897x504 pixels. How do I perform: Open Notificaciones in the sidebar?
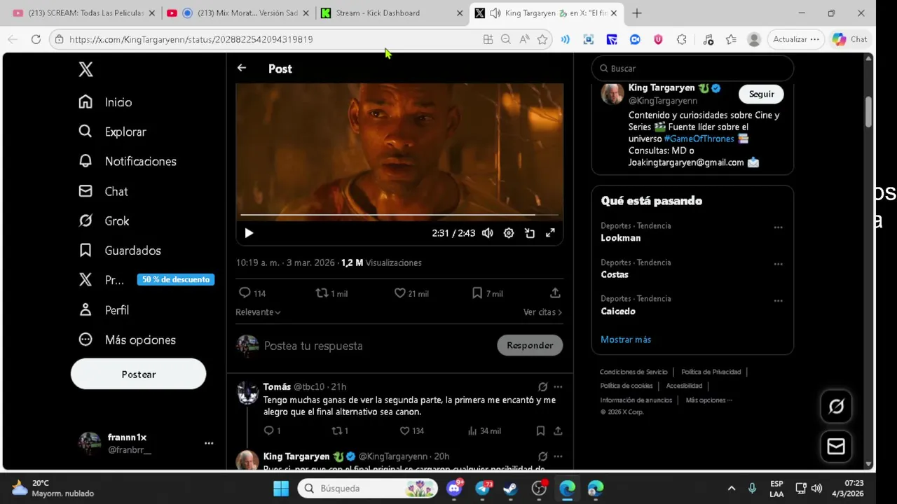pyautogui.click(x=127, y=161)
